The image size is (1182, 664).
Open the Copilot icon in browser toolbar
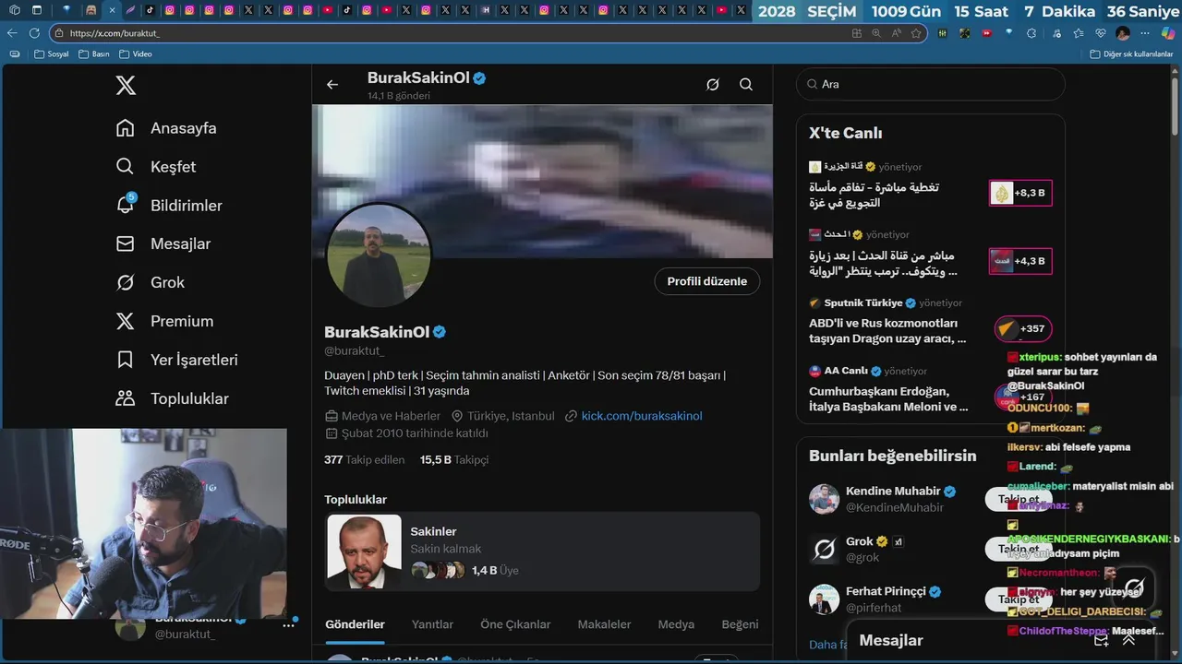(1168, 33)
